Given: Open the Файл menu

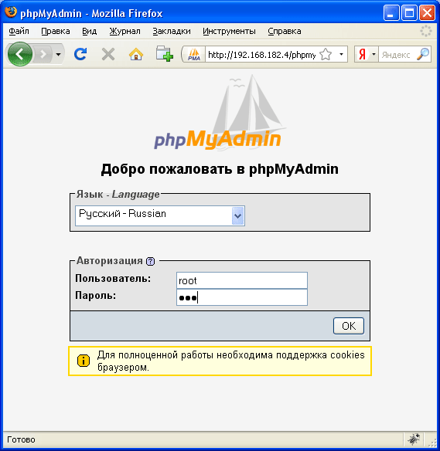Looking at the screenshot, I should pos(19,31).
